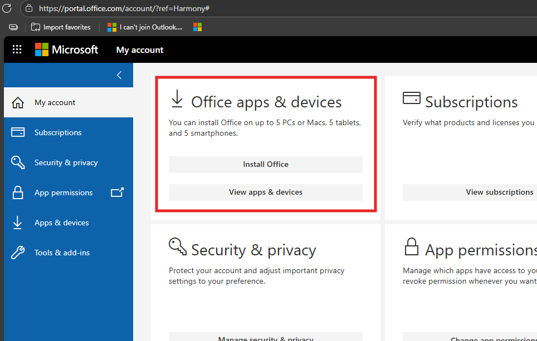This screenshot has width=537, height=341.
Task: Click the My account header title
Action: tap(140, 50)
